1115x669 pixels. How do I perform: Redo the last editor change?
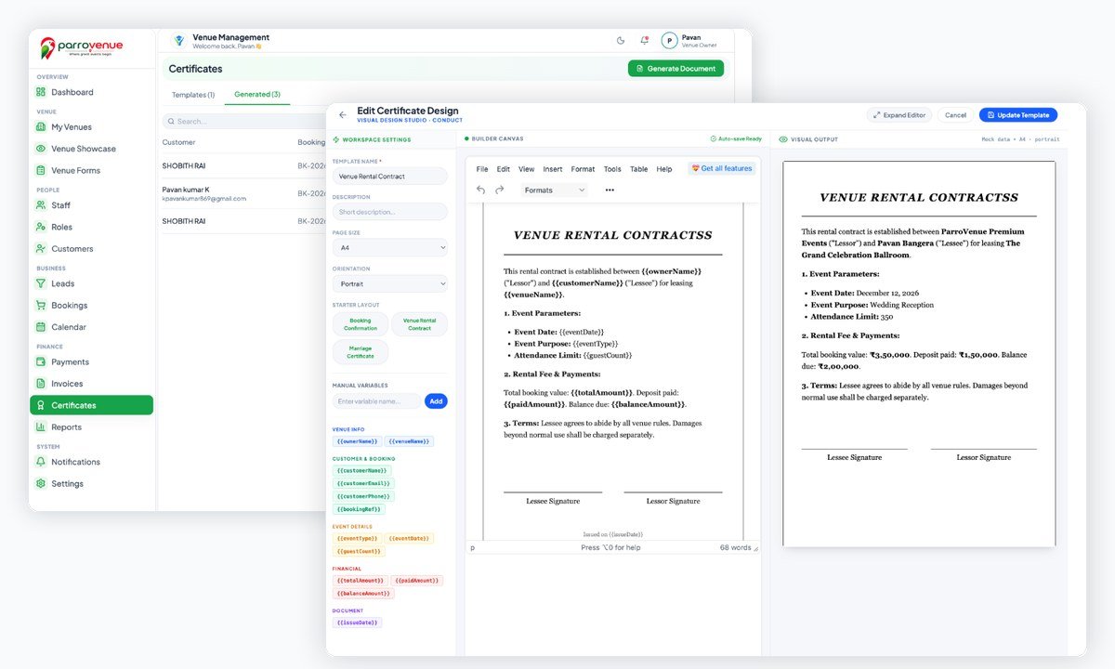[x=499, y=190]
